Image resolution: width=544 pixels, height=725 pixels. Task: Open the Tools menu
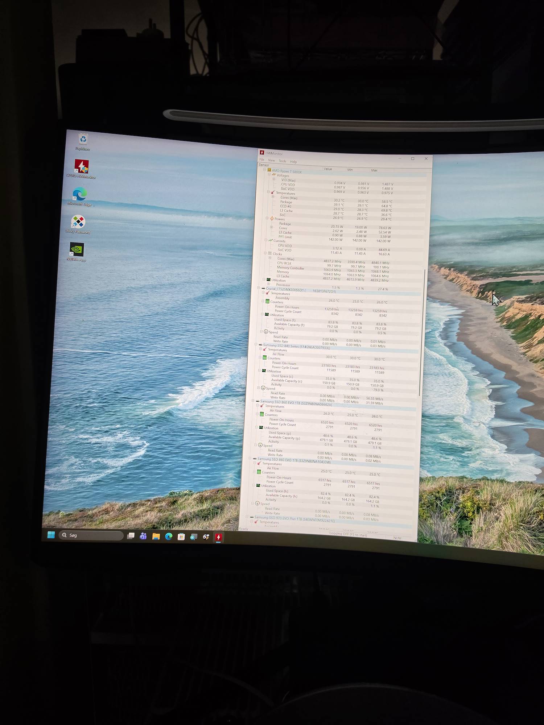[x=283, y=161]
